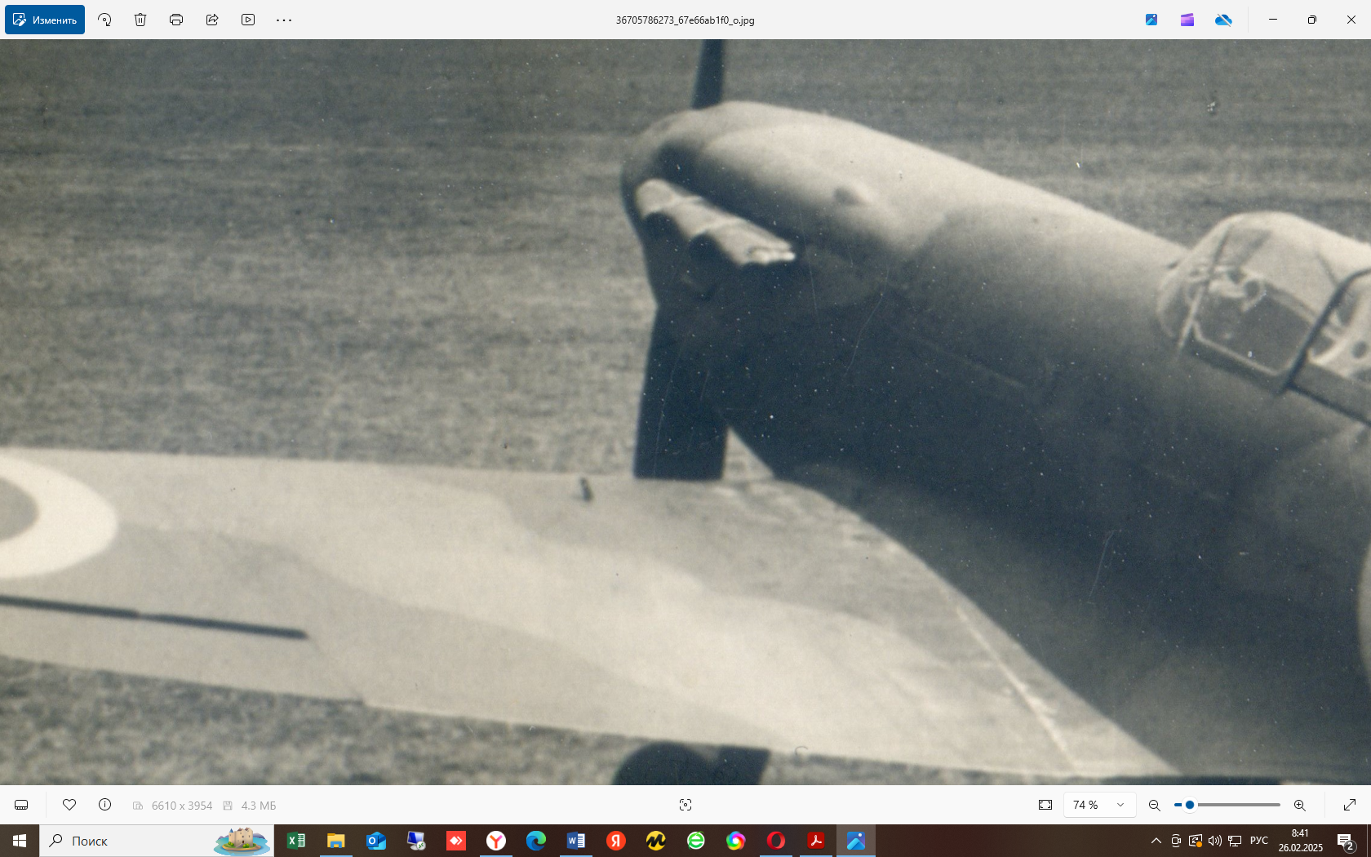
Task: Click the center scan focus icon in the bottom bar
Action: [x=685, y=805]
